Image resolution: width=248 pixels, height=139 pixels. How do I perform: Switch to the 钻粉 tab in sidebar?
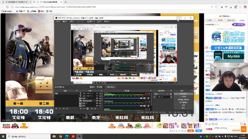[x=241, y=20]
